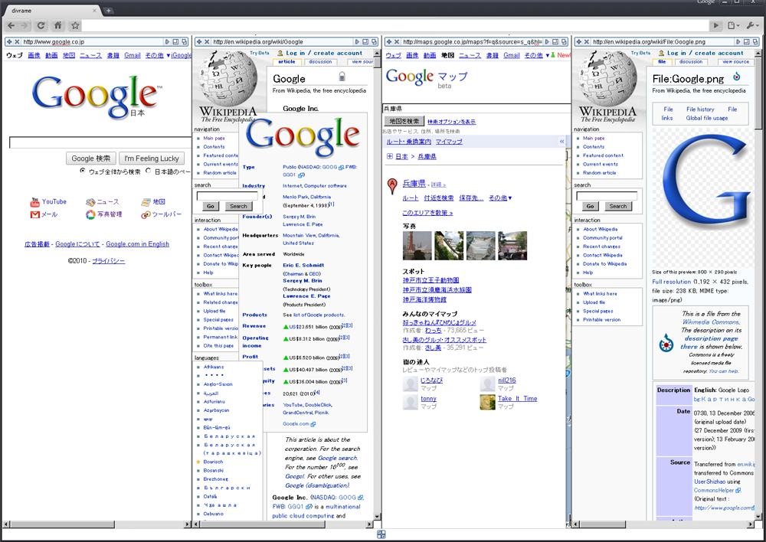Click the browser Back arrow button

click(11, 25)
